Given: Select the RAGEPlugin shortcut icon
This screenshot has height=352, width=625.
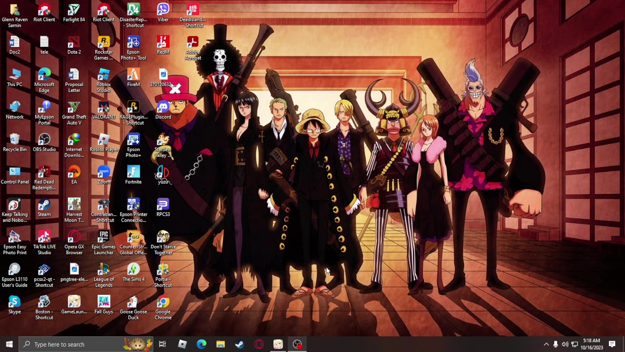Looking at the screenshot, I should pos(133,113).
